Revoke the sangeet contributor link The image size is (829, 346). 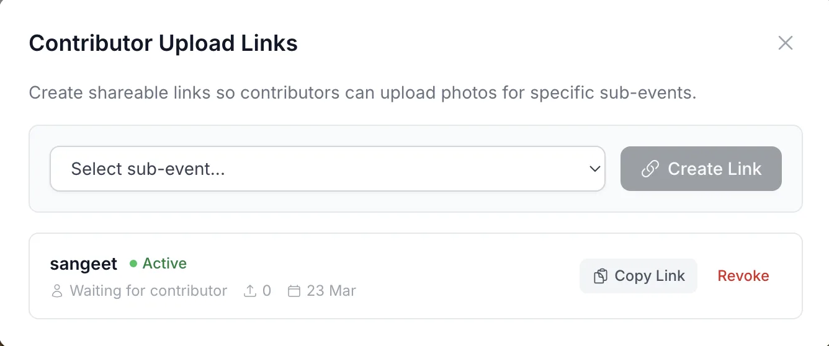tap(743, 276)
